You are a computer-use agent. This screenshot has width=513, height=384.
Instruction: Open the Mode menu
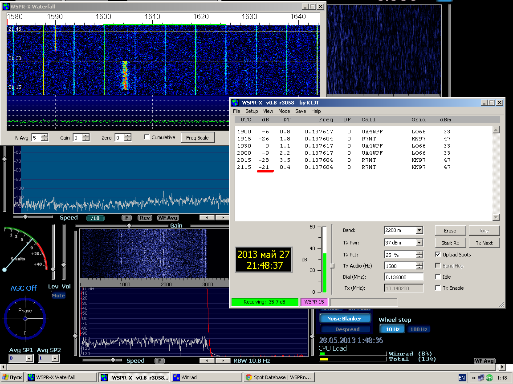point(284,111)
